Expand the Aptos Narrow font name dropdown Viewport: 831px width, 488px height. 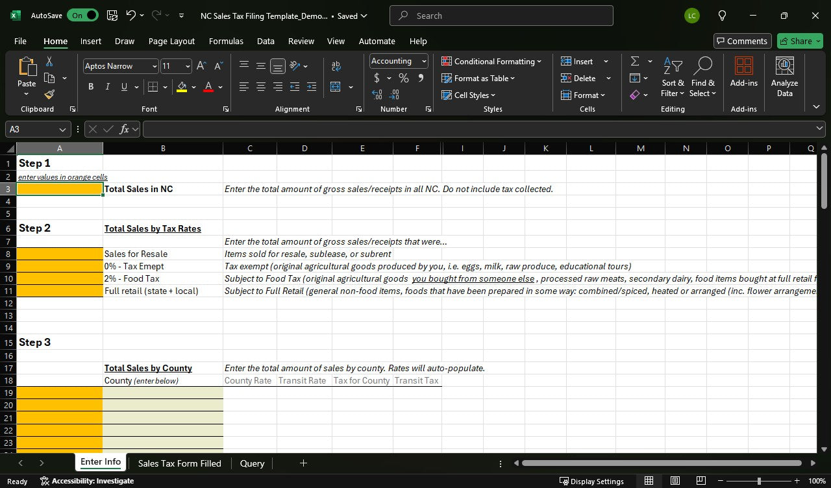pyautogui.click(x=155, y=66)
